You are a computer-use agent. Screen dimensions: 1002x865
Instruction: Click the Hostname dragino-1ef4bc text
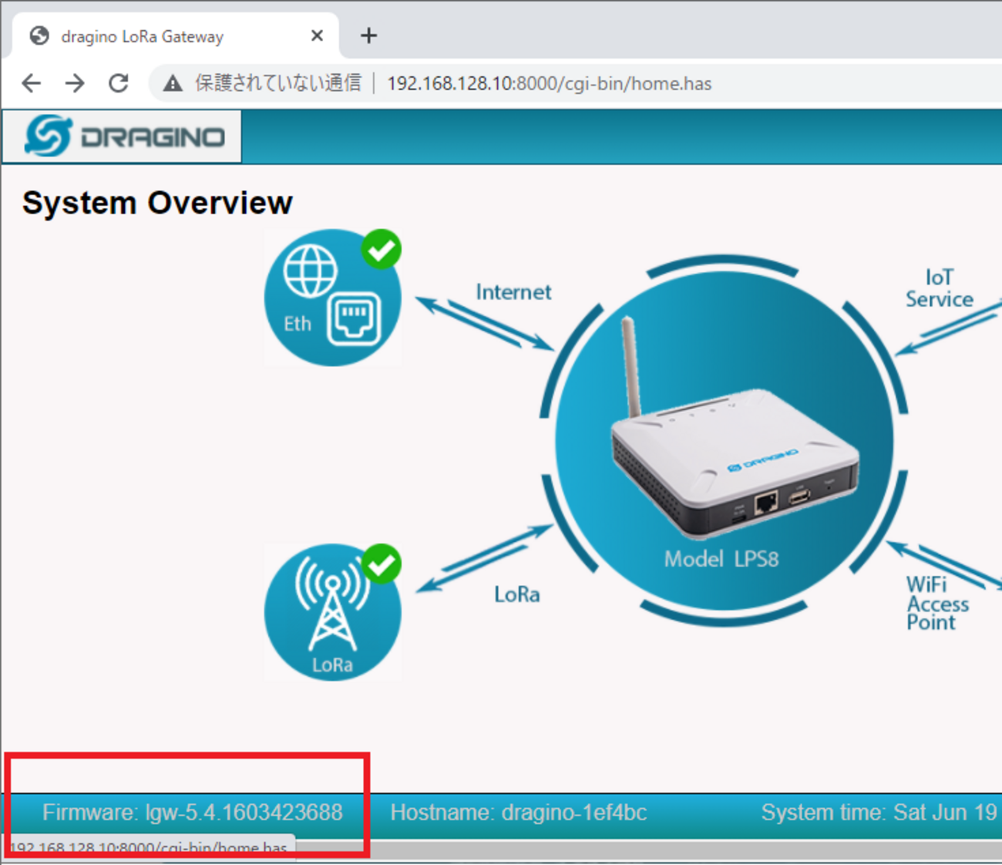coord(519,813)
